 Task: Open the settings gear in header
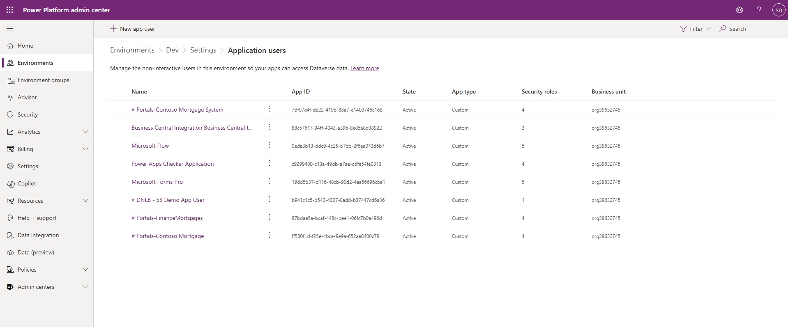click(x=739, y=10)
